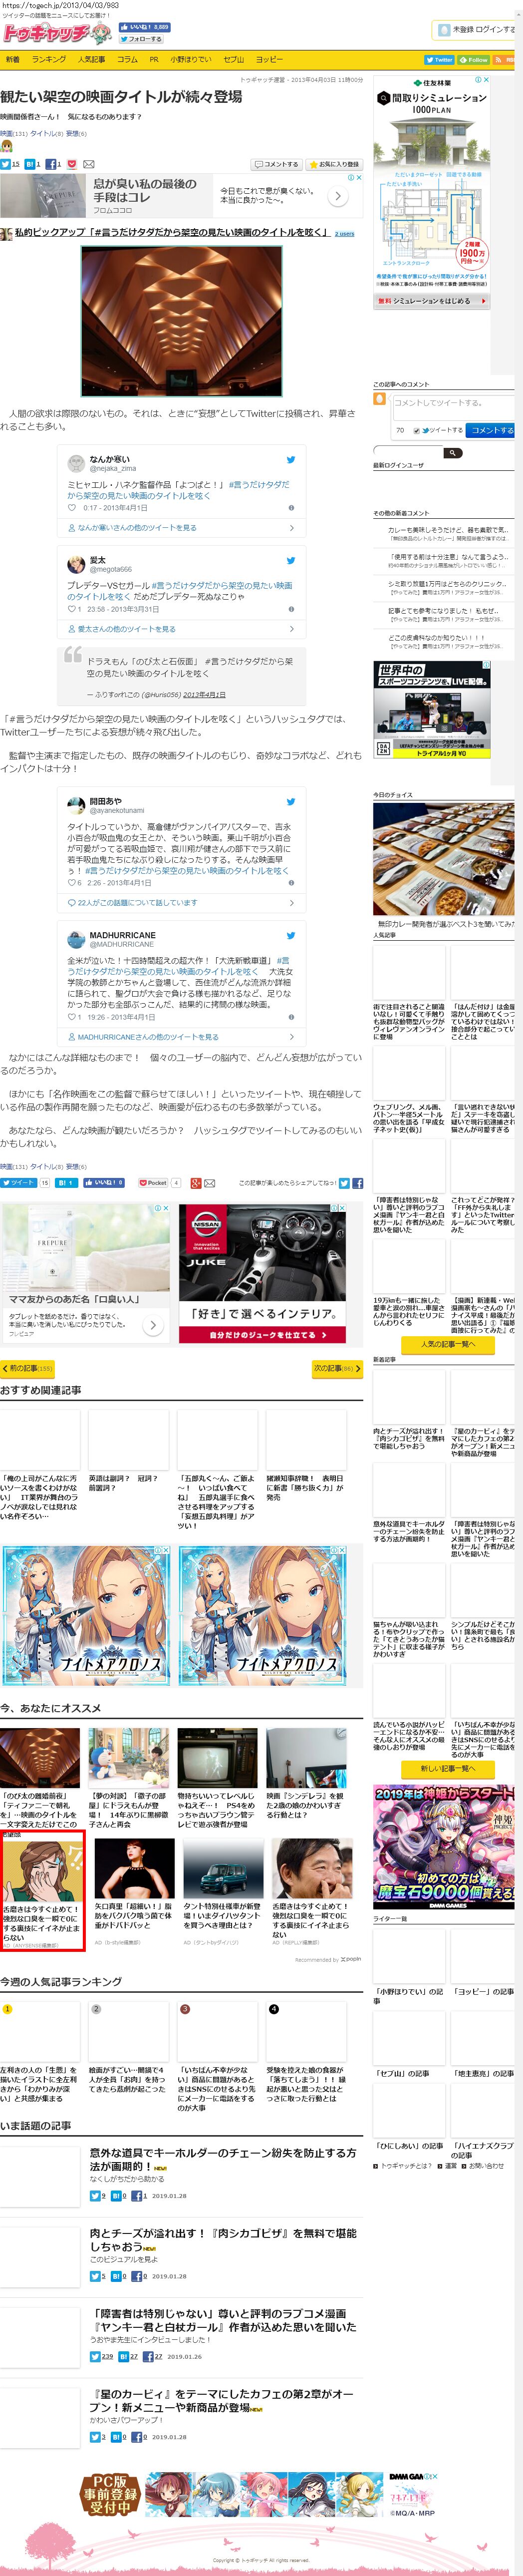Open the 新着 menu item
This screenshot has height=2576, width=523.
point(13,60)
